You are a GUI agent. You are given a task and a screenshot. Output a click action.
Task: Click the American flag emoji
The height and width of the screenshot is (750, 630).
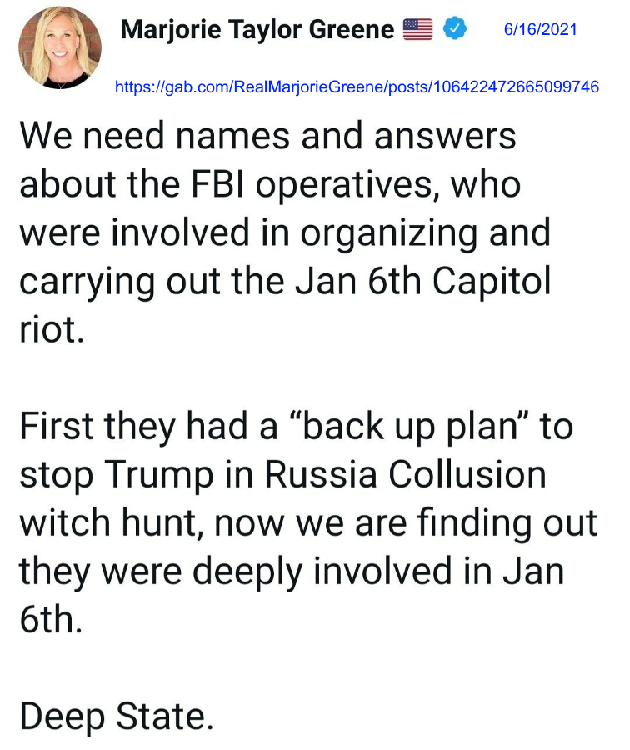coord(417,31)
